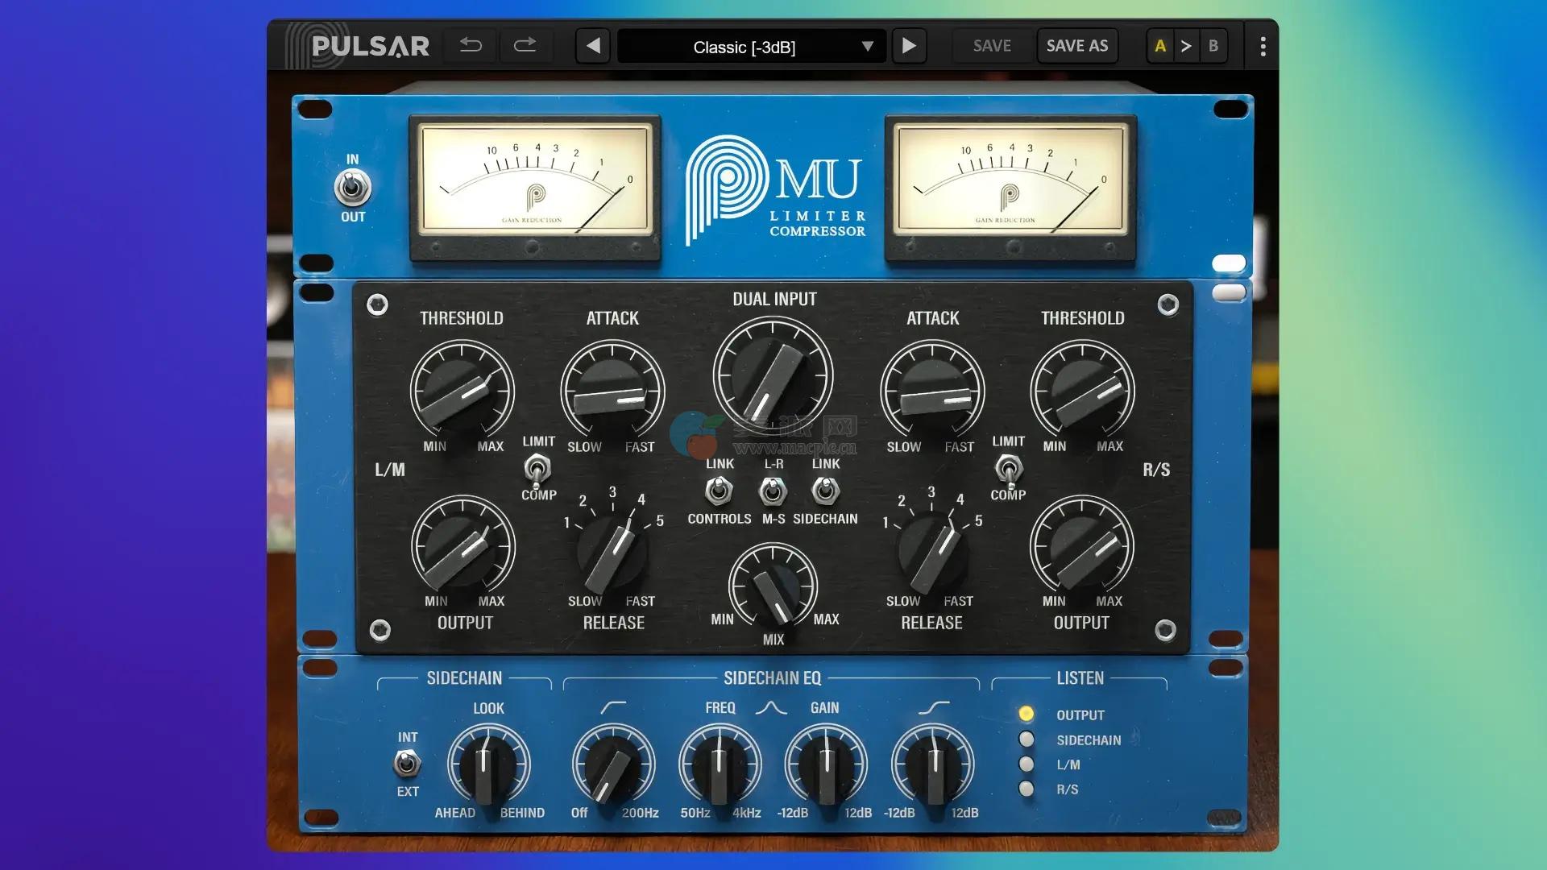This screenshot has width=1547, height=870.
Task: Click the R/S THRESHOLD knob
Action: click(1082, 391)
